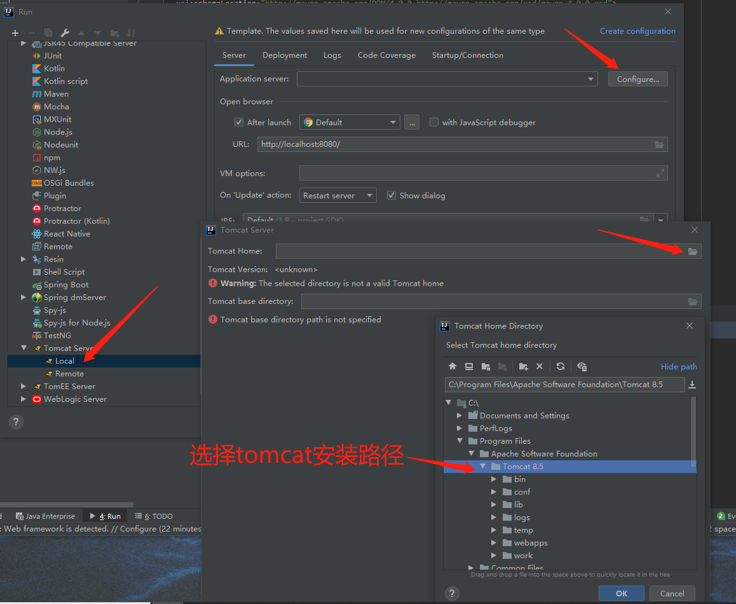This screenshot has width=736, height=604.
Task: Open the 6: TODO tool window tab
Action: [154, 516]
